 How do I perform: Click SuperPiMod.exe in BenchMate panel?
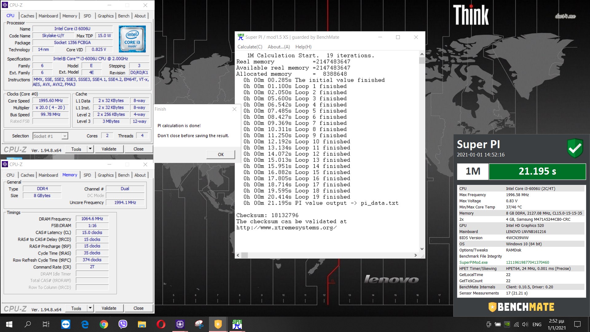coord(473,263)
